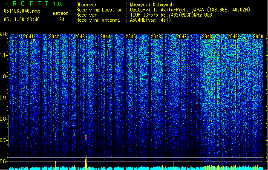
Task: Click the tallest yellow intensity spike after 2043
Action: (86, 163)
